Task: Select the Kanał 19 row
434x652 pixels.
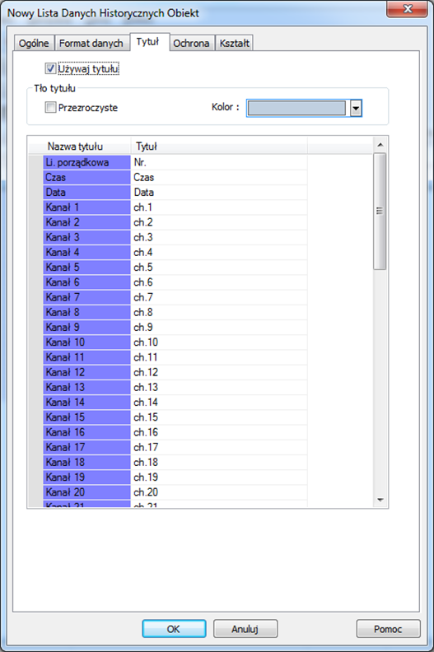Action: [x=86, y=477]
